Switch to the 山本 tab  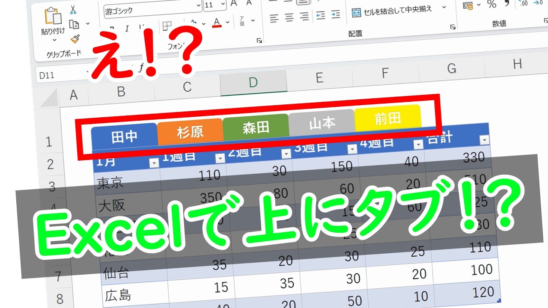click(322, 123)
